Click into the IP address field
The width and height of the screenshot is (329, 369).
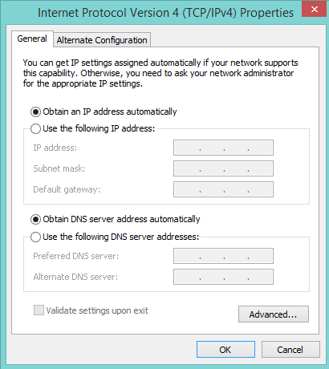pyautogui.click(x=223, y=148)
